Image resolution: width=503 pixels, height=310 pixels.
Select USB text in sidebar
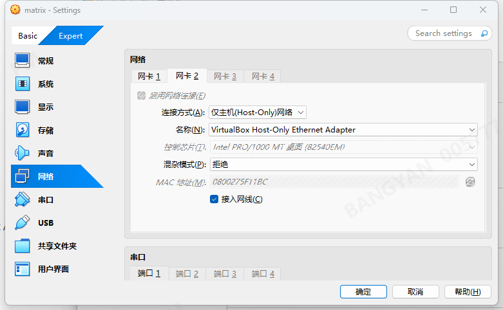pos(46,223)
